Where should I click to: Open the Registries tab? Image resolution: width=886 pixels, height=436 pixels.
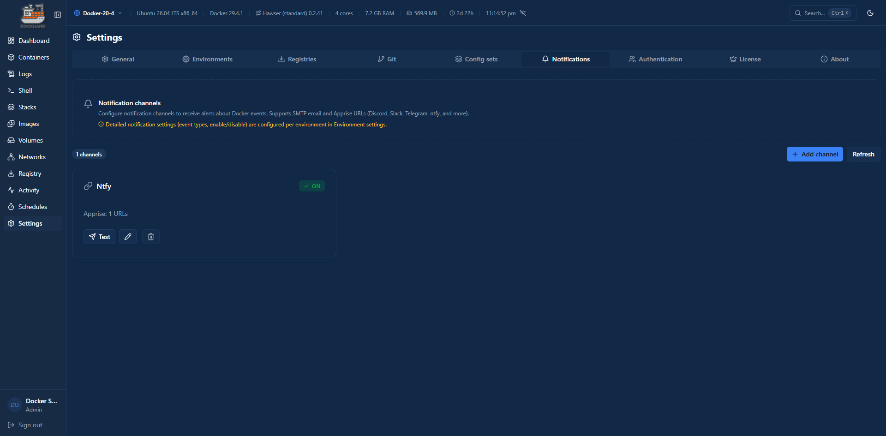(x=297, y=59)
